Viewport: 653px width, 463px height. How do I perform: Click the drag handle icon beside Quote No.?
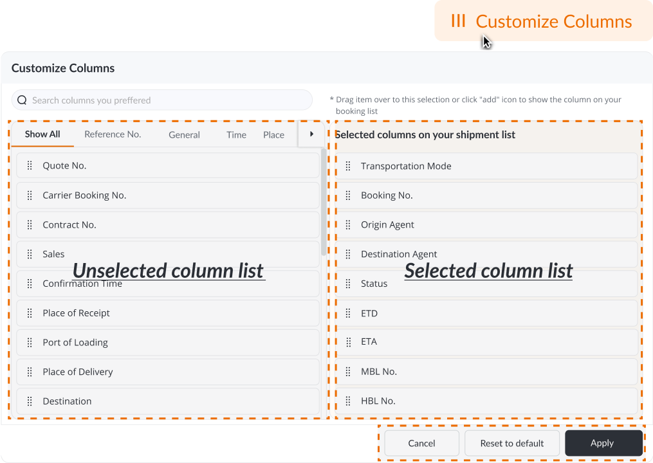pyautogui.click(x=30, y=166)
